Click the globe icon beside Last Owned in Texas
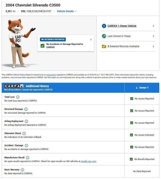Screen dimensions: 161x179 tap(104, 36)
